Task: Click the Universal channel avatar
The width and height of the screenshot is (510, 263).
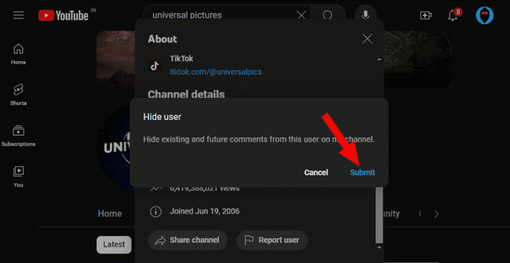Action: point(114,147)
